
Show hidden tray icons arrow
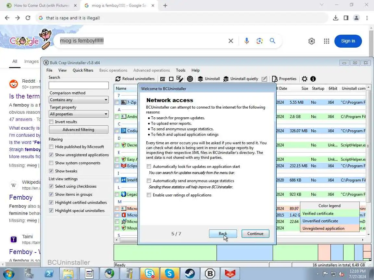(318, 274)
